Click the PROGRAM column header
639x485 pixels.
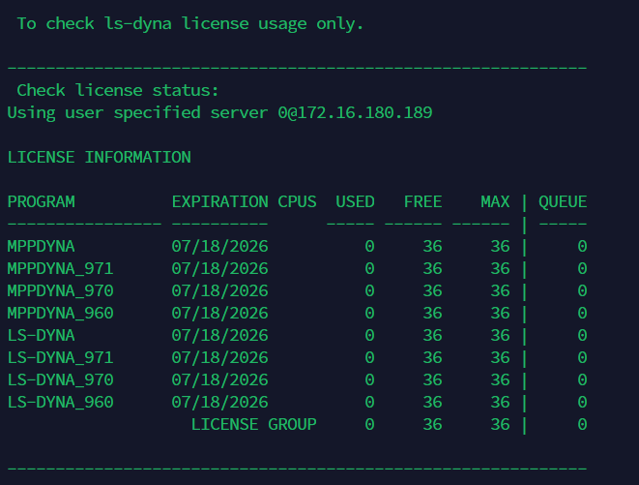[42, 201]
